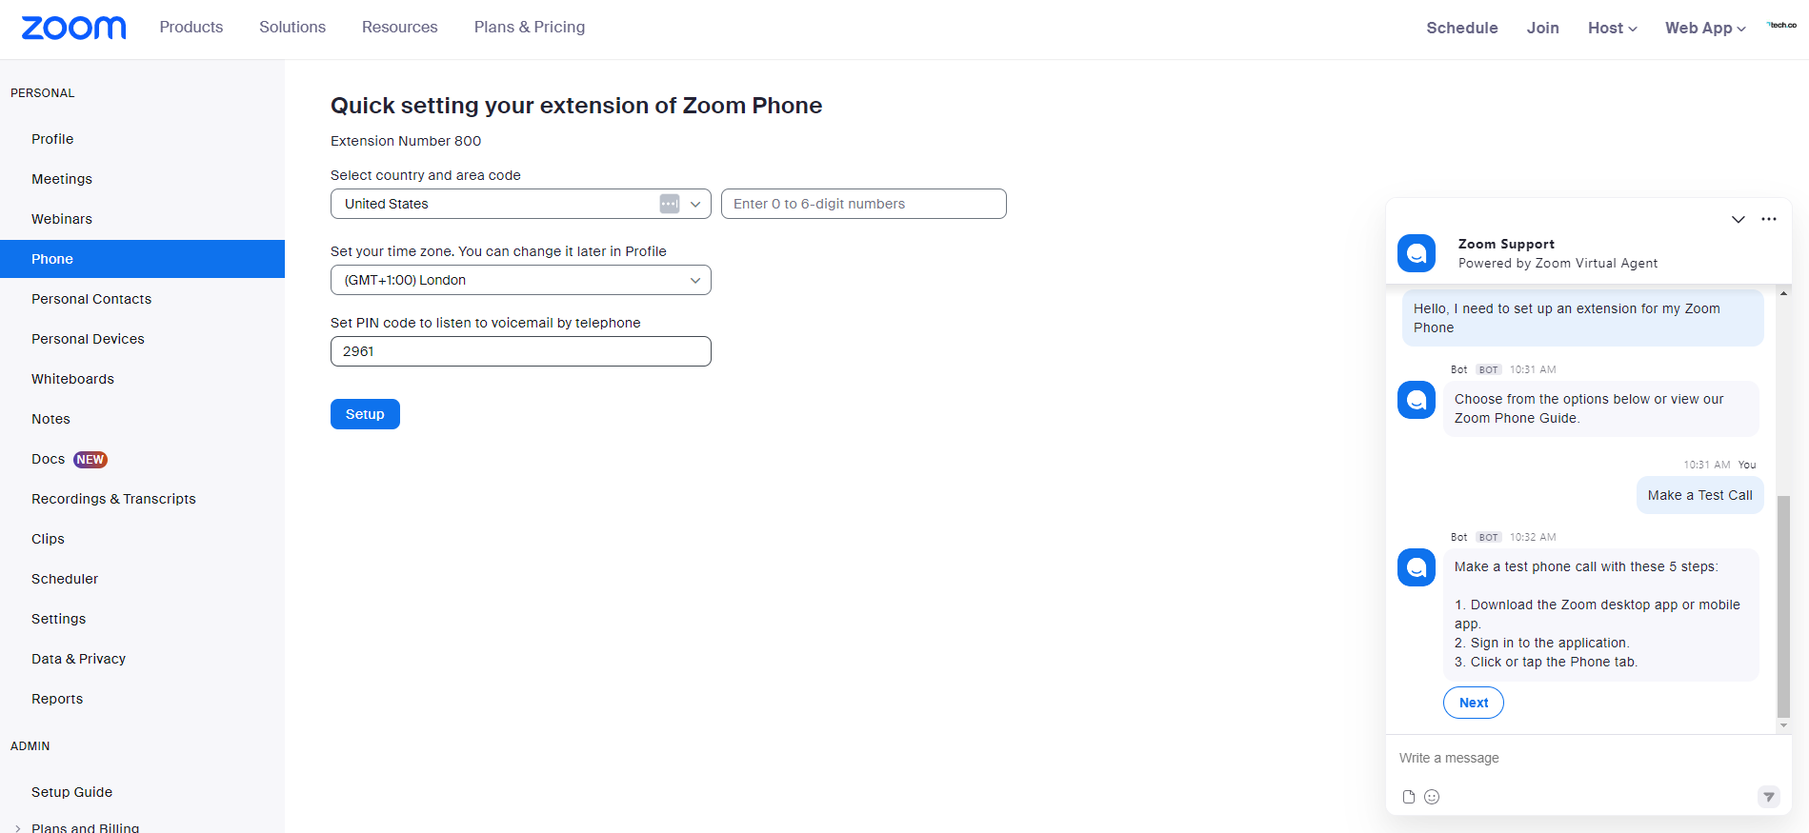Viewport: 1809px width, 833px height.
Task: Minimize the Zoom Support chat window
Action: pyautogui.click(x=1738, y=220)
